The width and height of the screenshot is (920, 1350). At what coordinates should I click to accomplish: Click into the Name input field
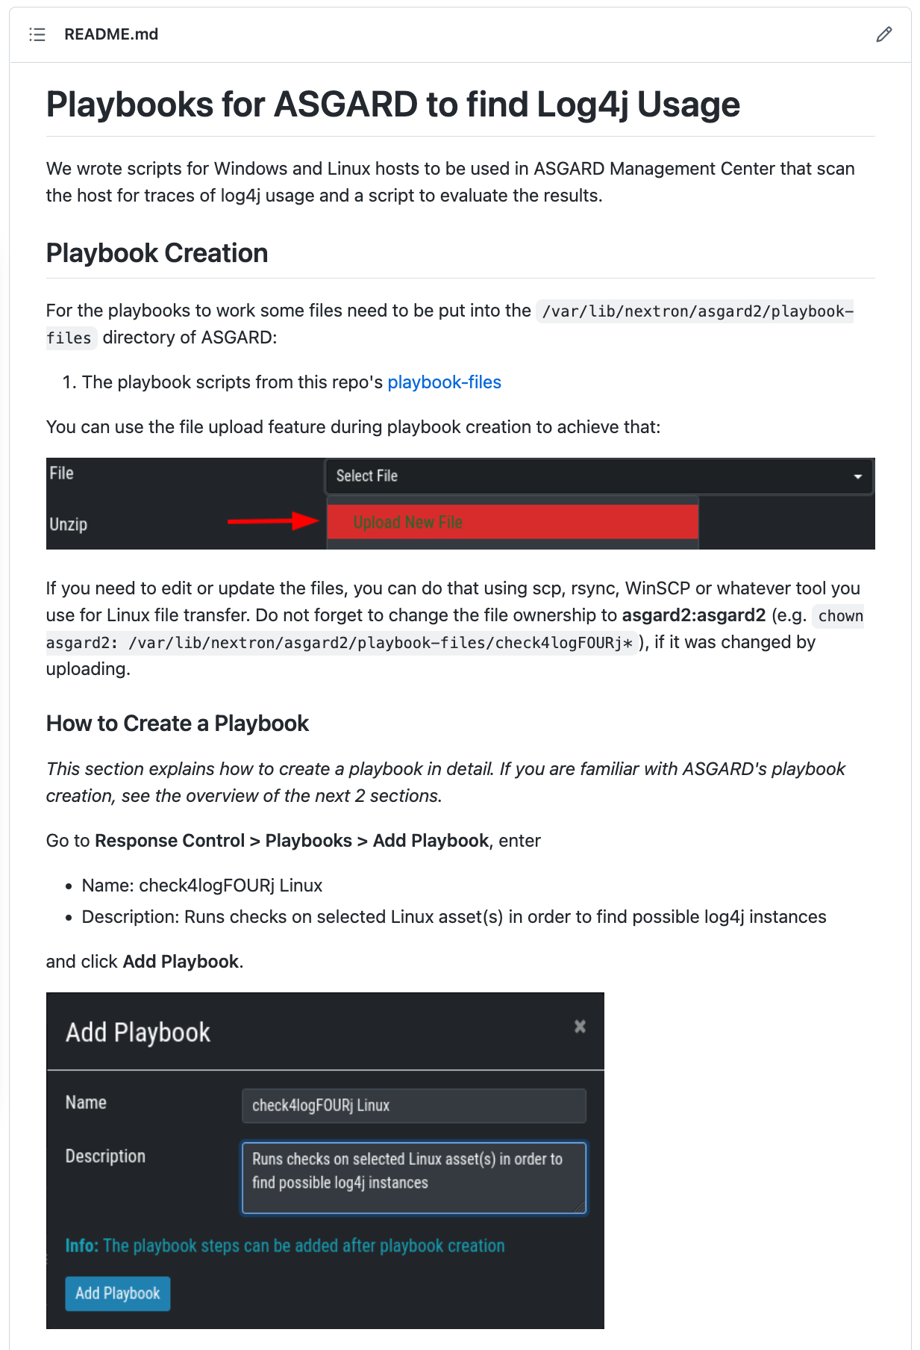(x=413, y=1105)
